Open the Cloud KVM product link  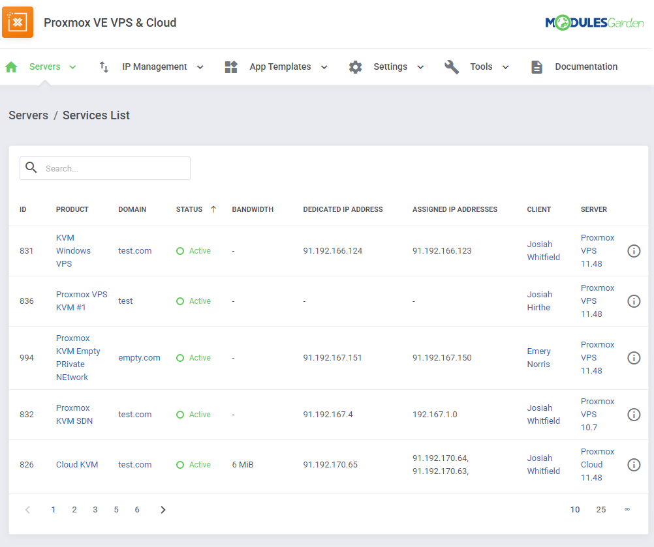(x=77, y=464)
